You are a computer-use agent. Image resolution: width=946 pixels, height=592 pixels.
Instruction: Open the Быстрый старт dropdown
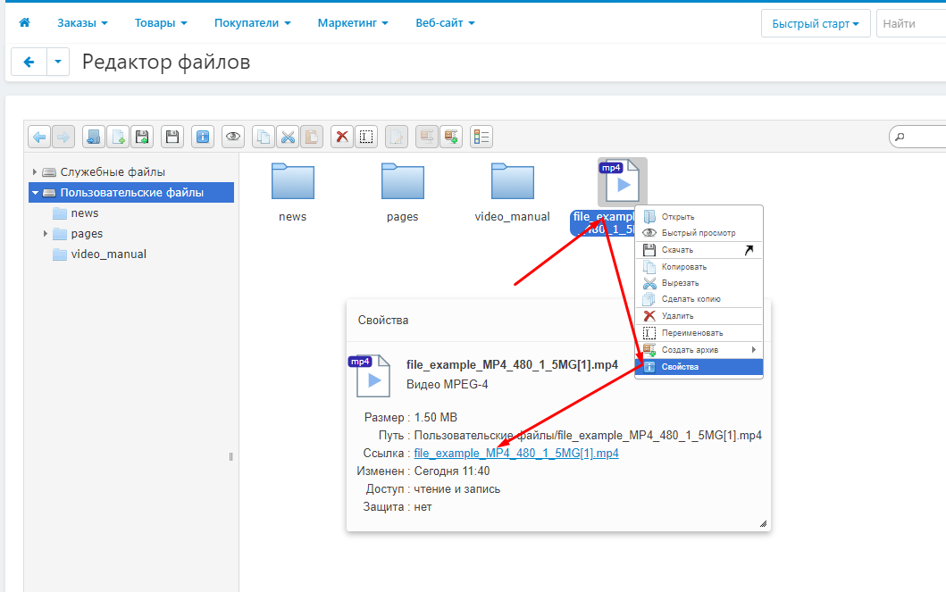point(816,23)
